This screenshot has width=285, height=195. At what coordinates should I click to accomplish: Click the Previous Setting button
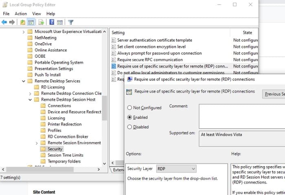tap(274, 94)
